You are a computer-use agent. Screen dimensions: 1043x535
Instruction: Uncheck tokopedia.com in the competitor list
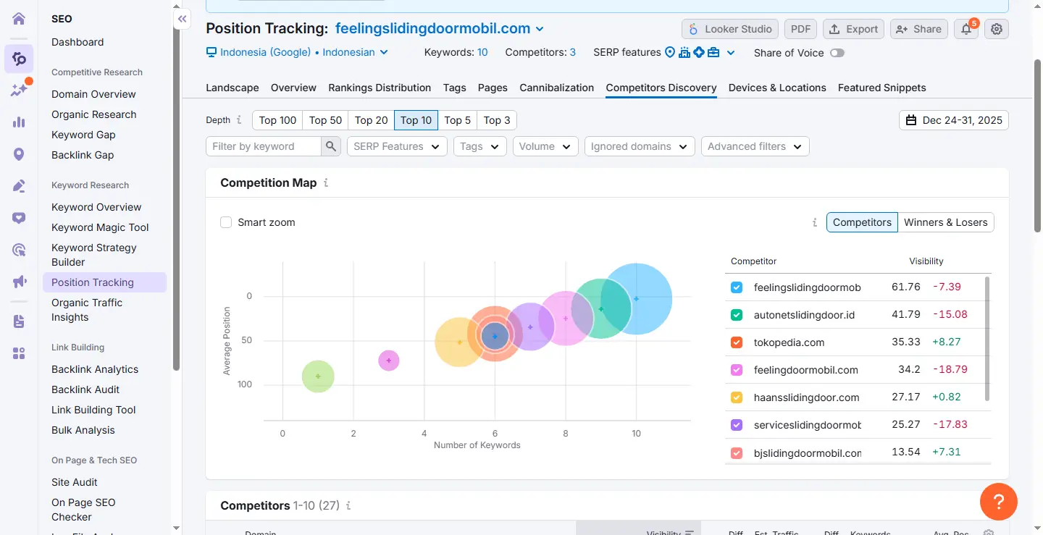click(736, 342)
